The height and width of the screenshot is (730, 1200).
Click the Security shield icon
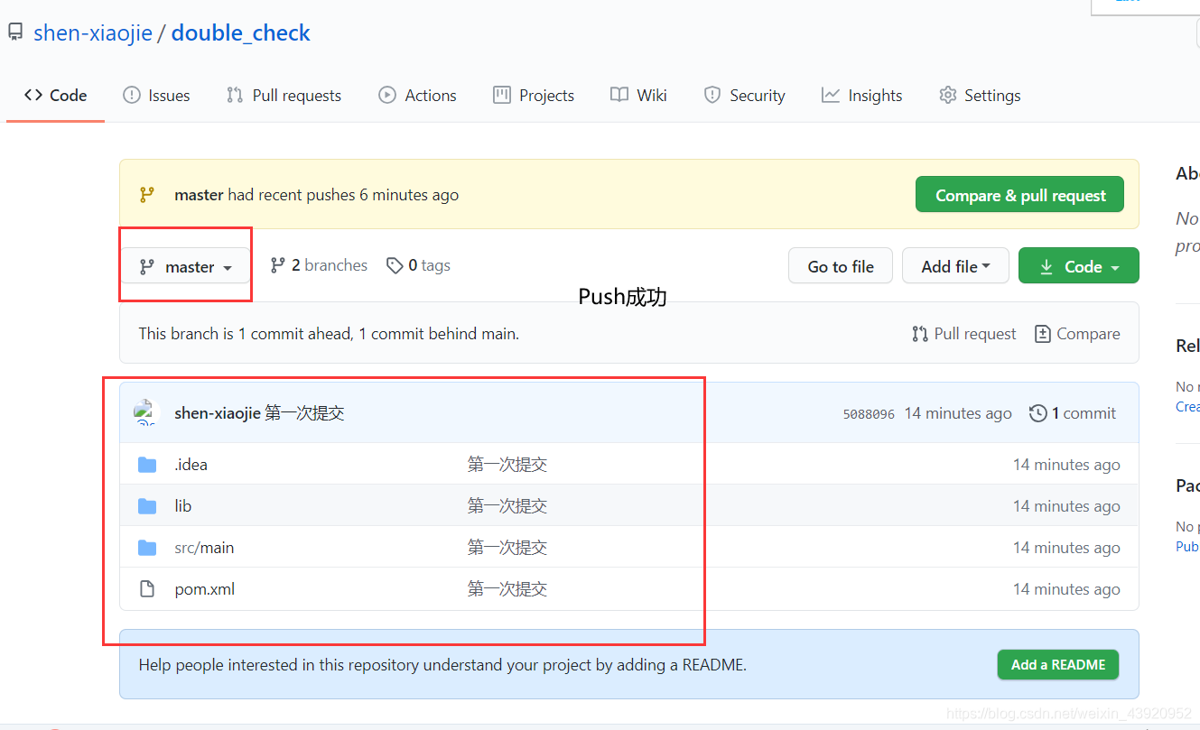point(712,95)
